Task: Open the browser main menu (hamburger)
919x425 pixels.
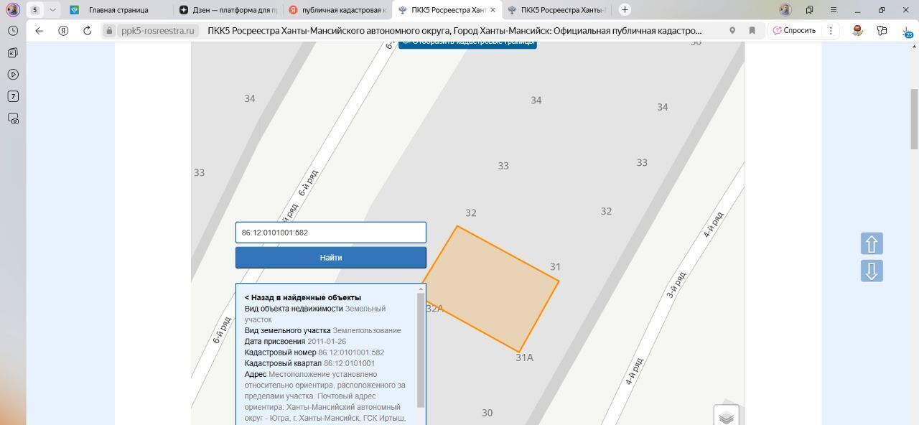Action: coord(833,10)
